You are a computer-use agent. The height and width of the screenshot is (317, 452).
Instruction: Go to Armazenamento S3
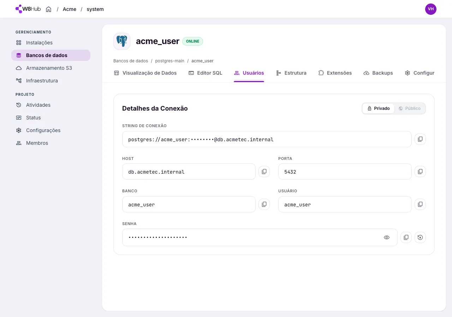click(51, 68)
